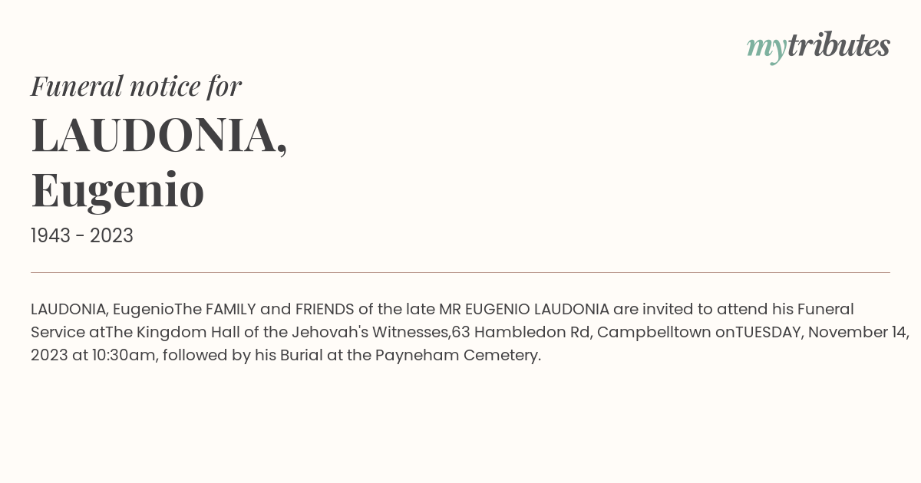Select "MR EUGENIO LAUDONIA" in the paragraph

pos(524,310)
